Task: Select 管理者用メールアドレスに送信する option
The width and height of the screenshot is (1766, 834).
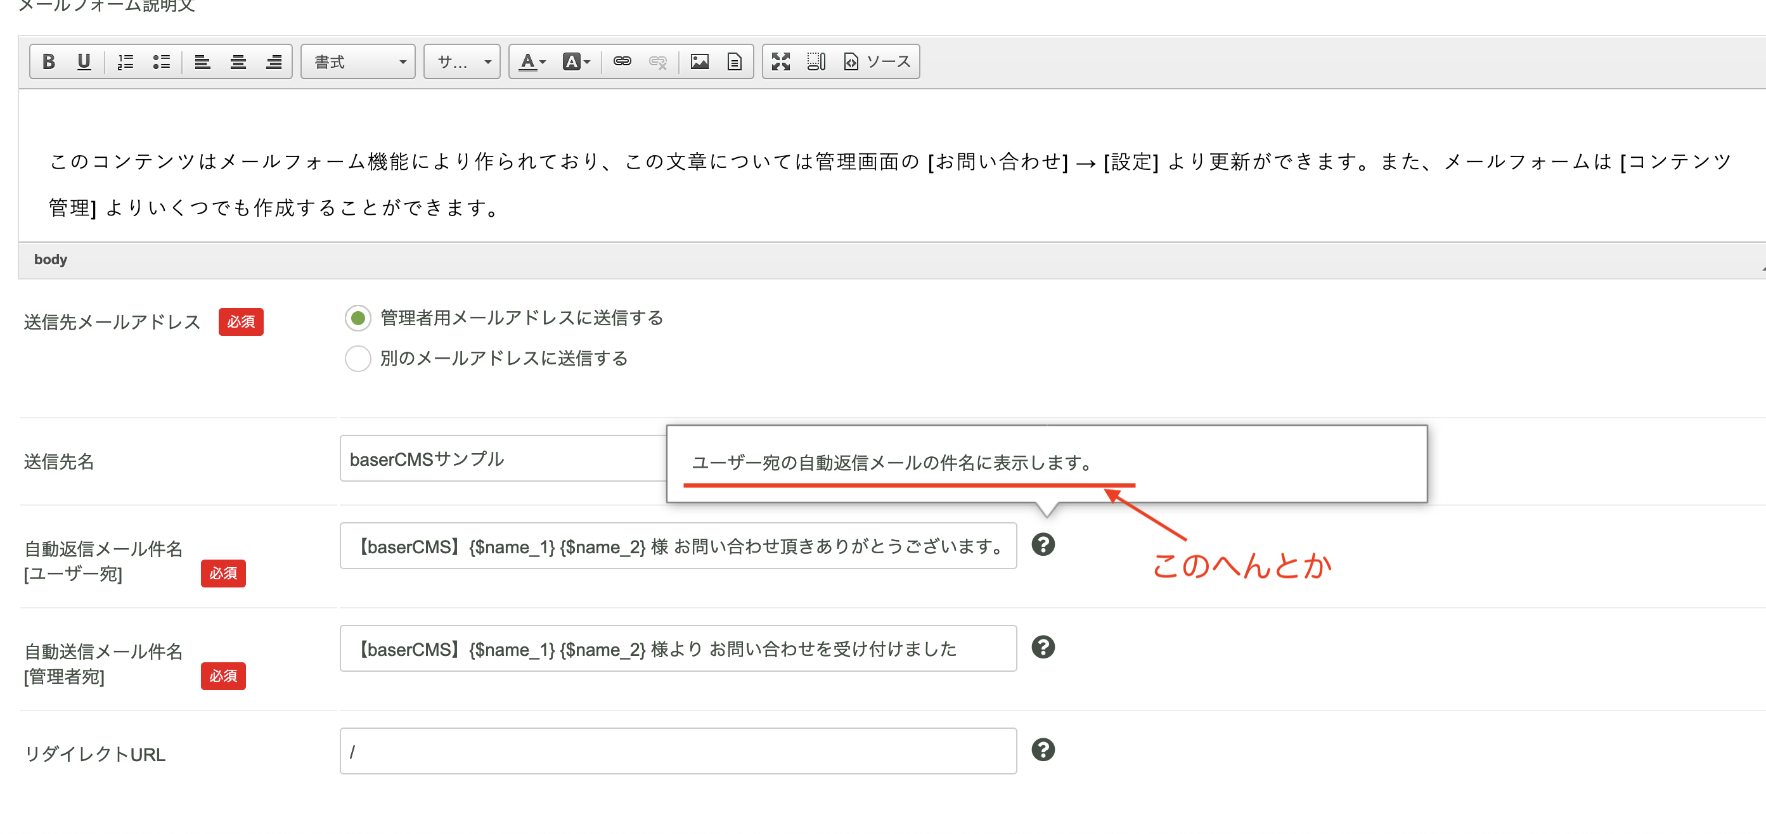Action: point(357,318)
